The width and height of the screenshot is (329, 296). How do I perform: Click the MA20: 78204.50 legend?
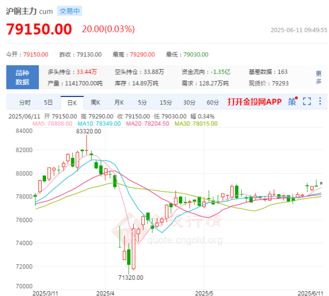pos(148,123)
